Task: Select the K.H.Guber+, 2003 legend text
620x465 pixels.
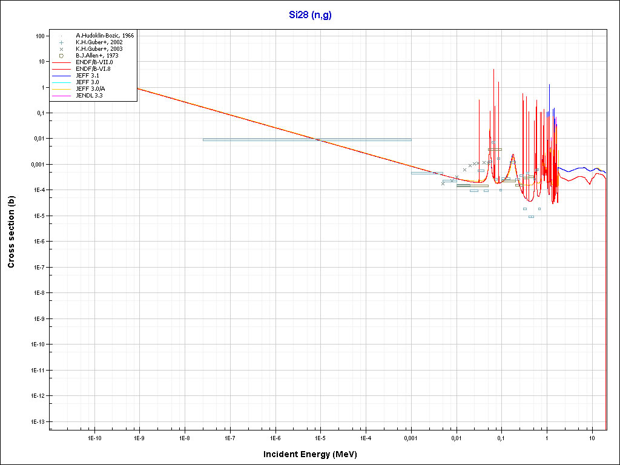Action: (99, 49)
